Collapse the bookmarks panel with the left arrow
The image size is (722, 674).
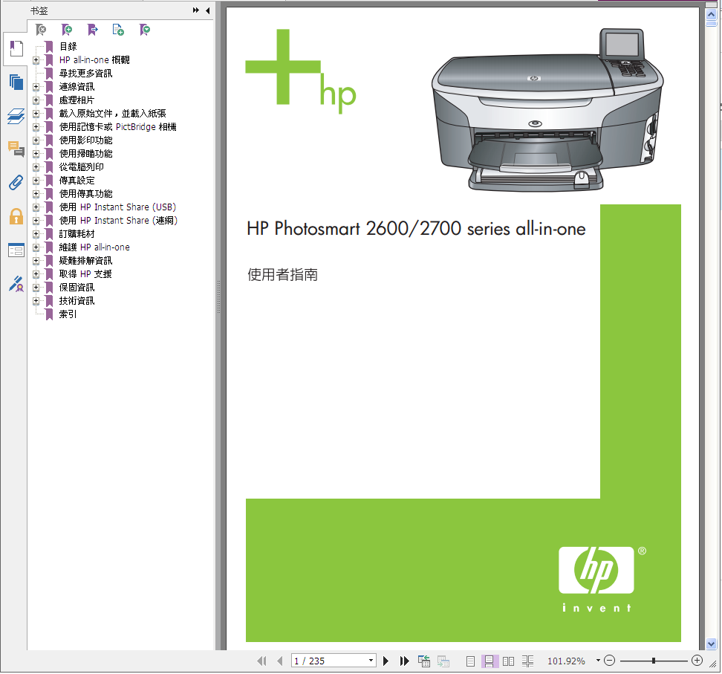208,10
